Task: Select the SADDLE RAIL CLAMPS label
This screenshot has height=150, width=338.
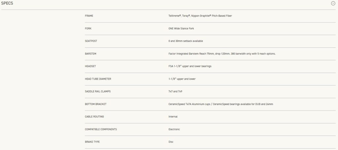Action: click(98, 91)
